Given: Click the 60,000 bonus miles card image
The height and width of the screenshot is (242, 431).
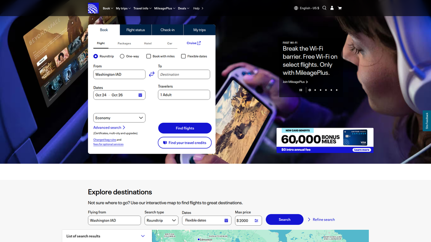Looking at the screenshot, I should (x=355, y=138).
